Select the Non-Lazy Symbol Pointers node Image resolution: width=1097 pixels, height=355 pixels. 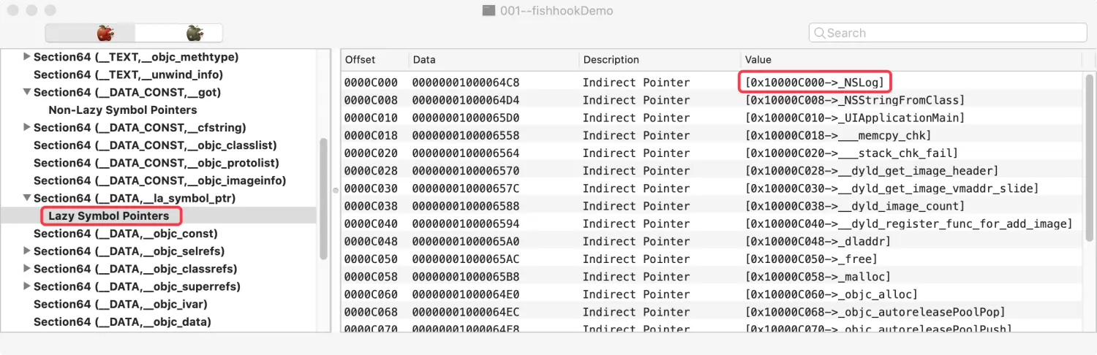coord(122,110)
